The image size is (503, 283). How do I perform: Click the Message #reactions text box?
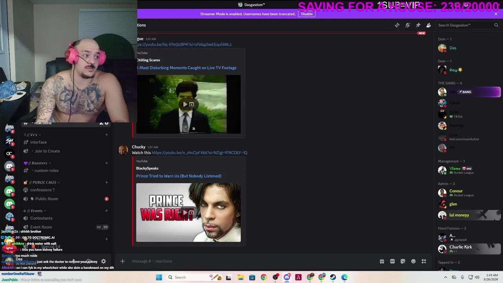(x=251, y=261)
